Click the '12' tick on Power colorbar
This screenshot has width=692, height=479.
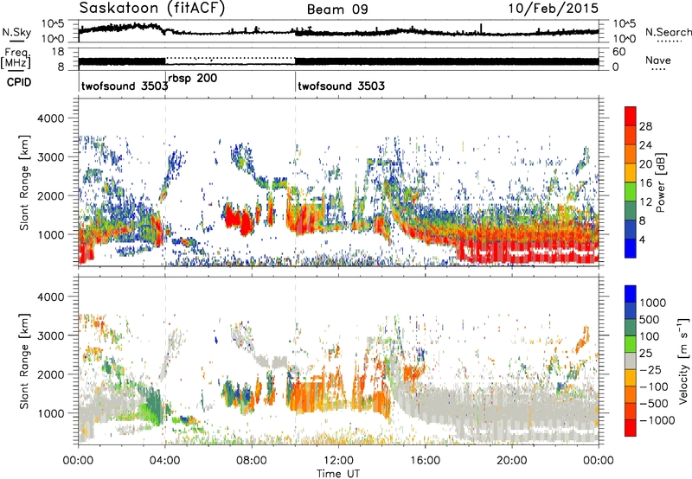(x=645, y=202)
